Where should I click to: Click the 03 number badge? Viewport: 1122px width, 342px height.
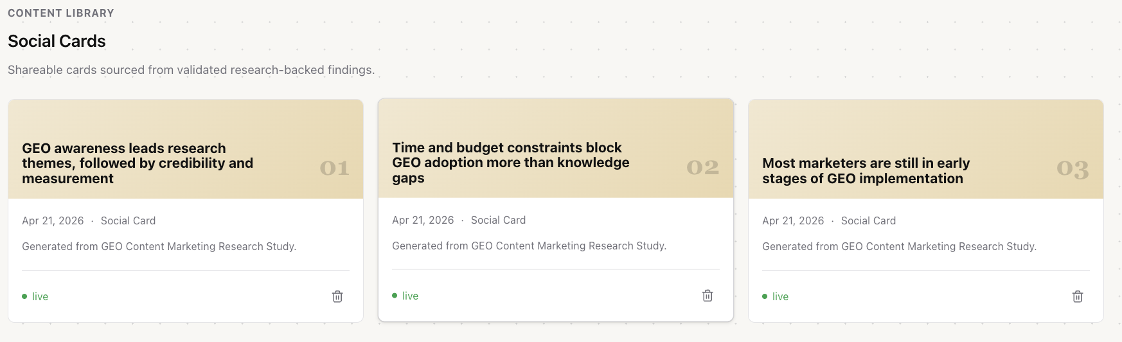click(x=1073, y=169)
